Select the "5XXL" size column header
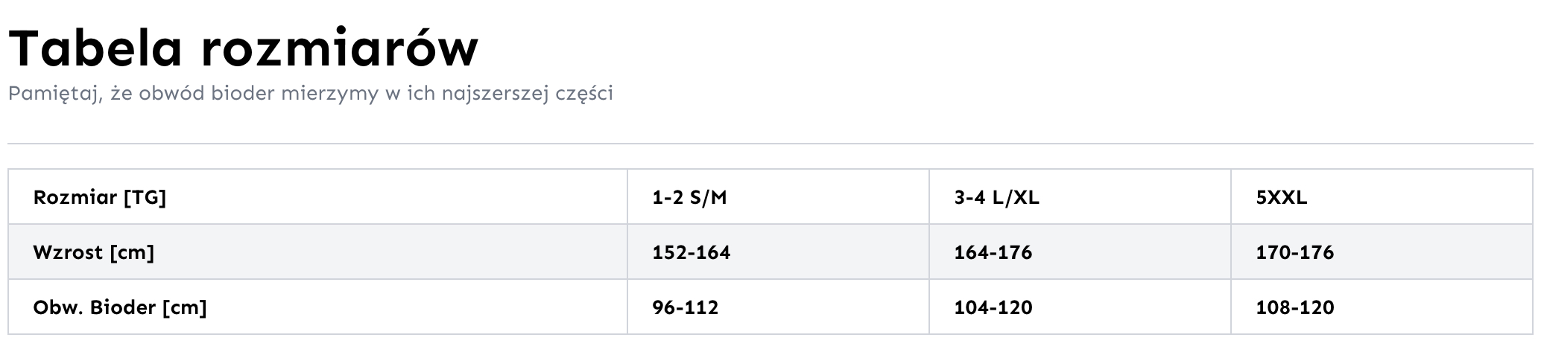This screenshot has height=355, width=1544. tap(1282, 197)
